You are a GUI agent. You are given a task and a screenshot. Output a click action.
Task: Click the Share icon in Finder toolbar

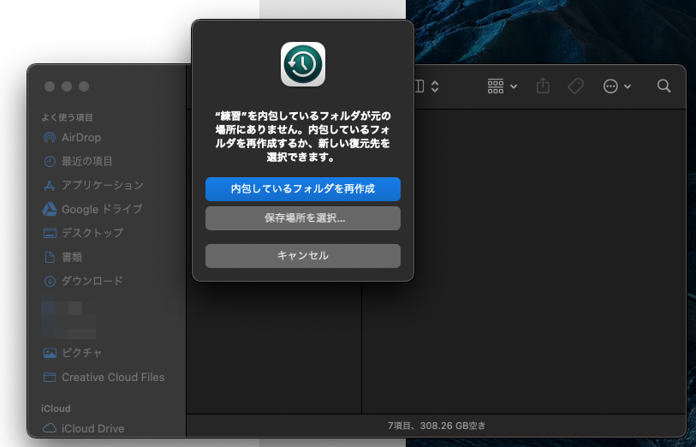coord(543,86)
